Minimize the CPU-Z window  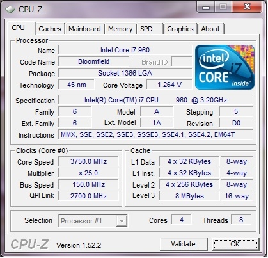pos(205,7)
